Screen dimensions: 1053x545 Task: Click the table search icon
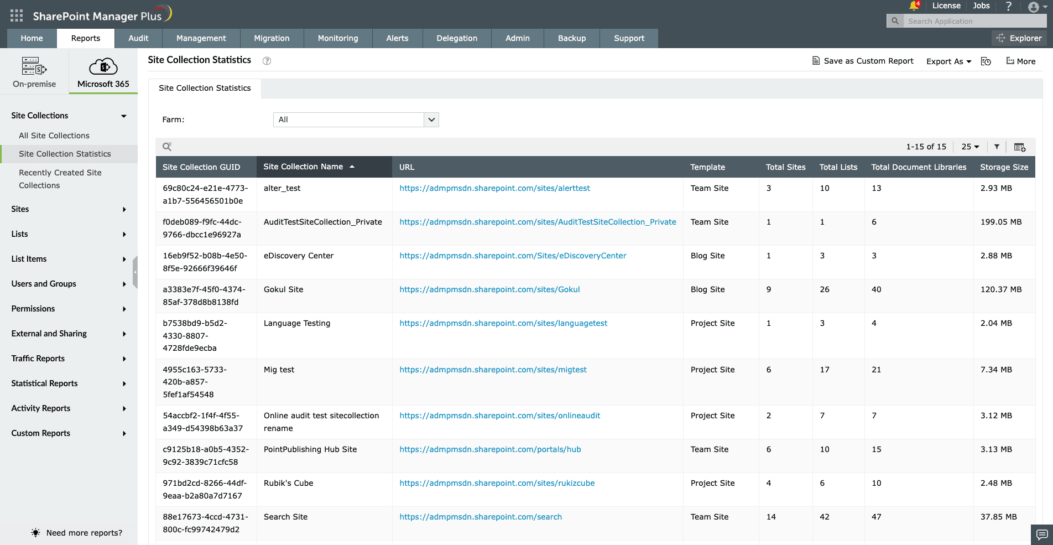click(x=166, y=147)
